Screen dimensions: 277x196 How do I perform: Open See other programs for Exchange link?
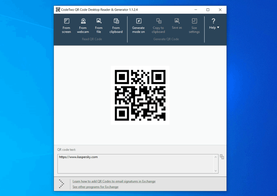coord(95,187)
